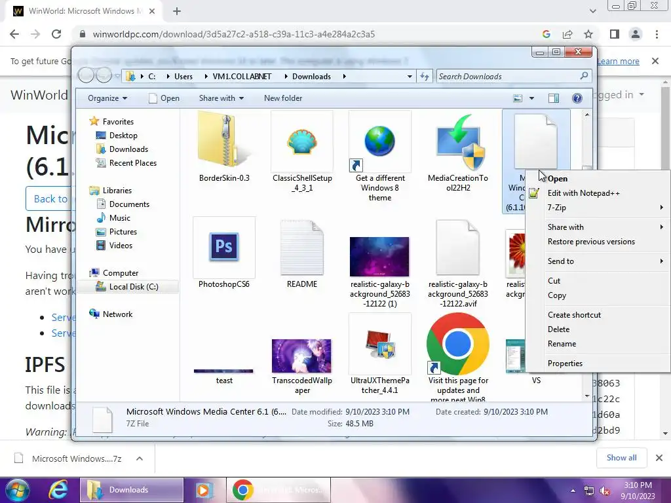Click the Windows Start orb
The height and width of the screenshot is (503, 671).
coord(18,490)
